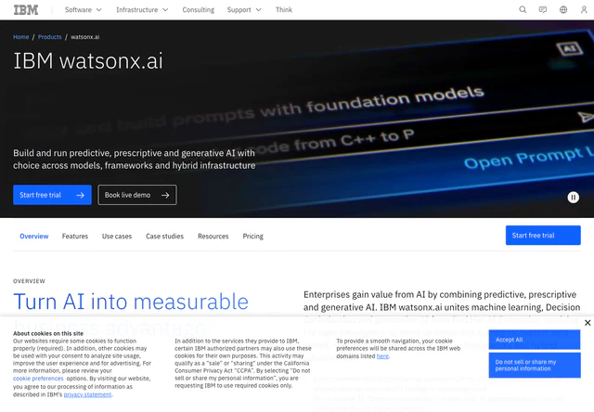The height and width of the screenshot is (412, 594).
Task: Open the Think menu item
Action: (284, 10)
